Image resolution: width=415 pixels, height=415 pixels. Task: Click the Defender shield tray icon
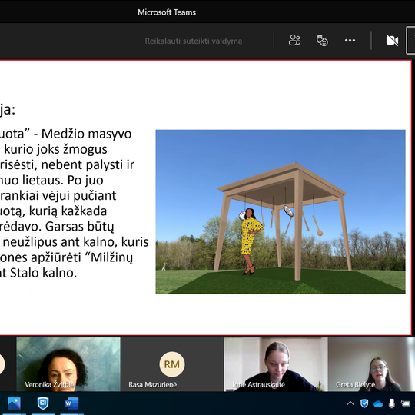364,403
